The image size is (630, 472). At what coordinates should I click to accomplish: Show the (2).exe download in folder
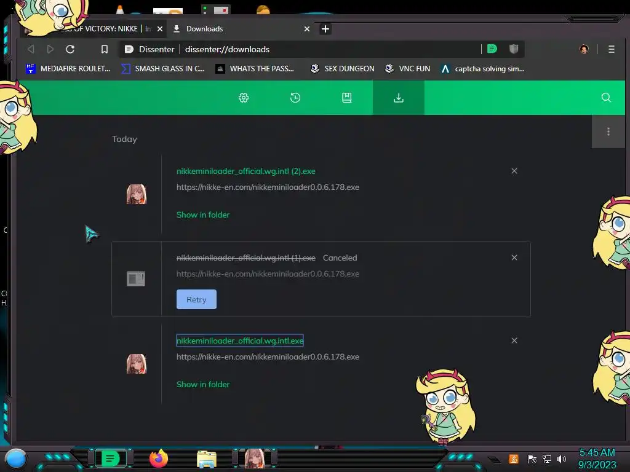click(203, 214)
